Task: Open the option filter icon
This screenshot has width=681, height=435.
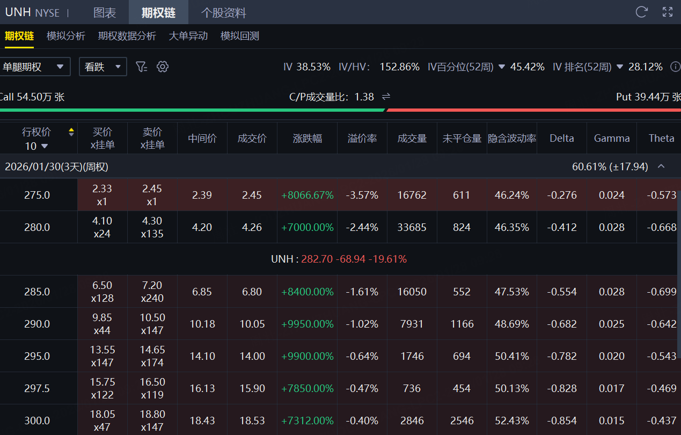Action: tap(141, 67)
